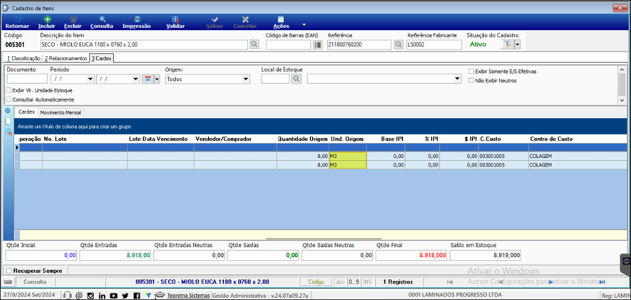Open the Consulta magnifier tool
This screenshot has width=631, height=300.
(x=102, y=19)
